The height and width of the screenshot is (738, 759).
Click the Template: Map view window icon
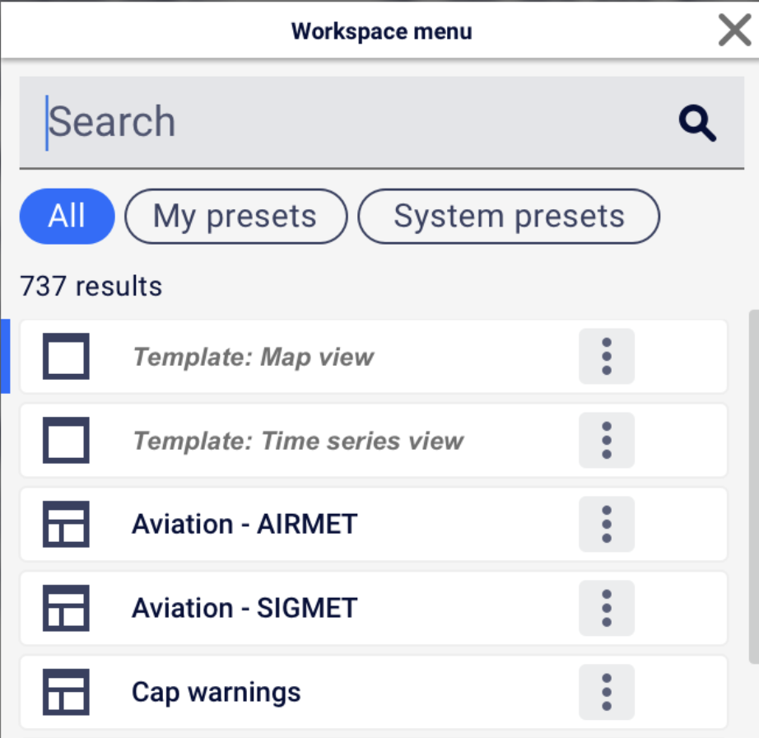click(66, 356)
